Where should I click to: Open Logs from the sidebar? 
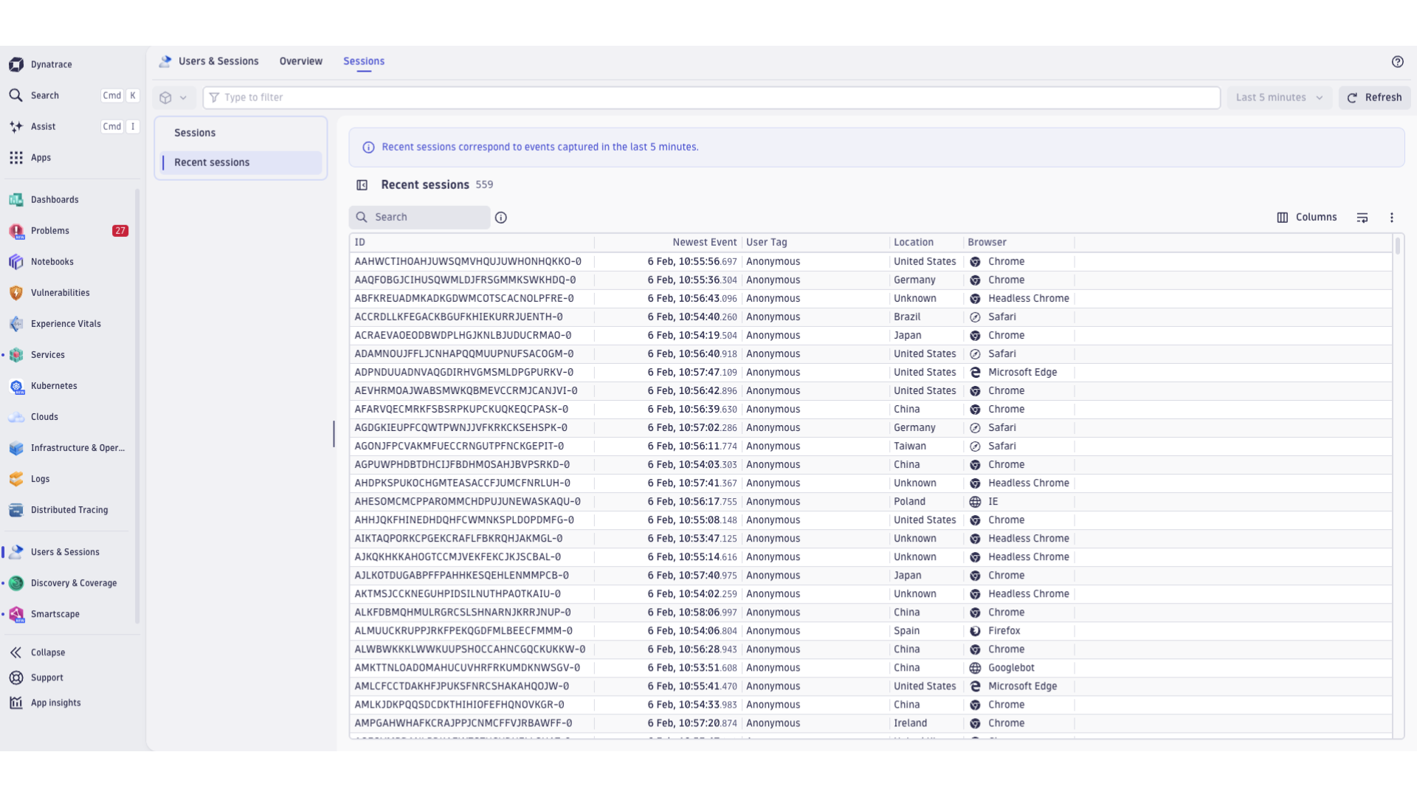click(41, 478)
